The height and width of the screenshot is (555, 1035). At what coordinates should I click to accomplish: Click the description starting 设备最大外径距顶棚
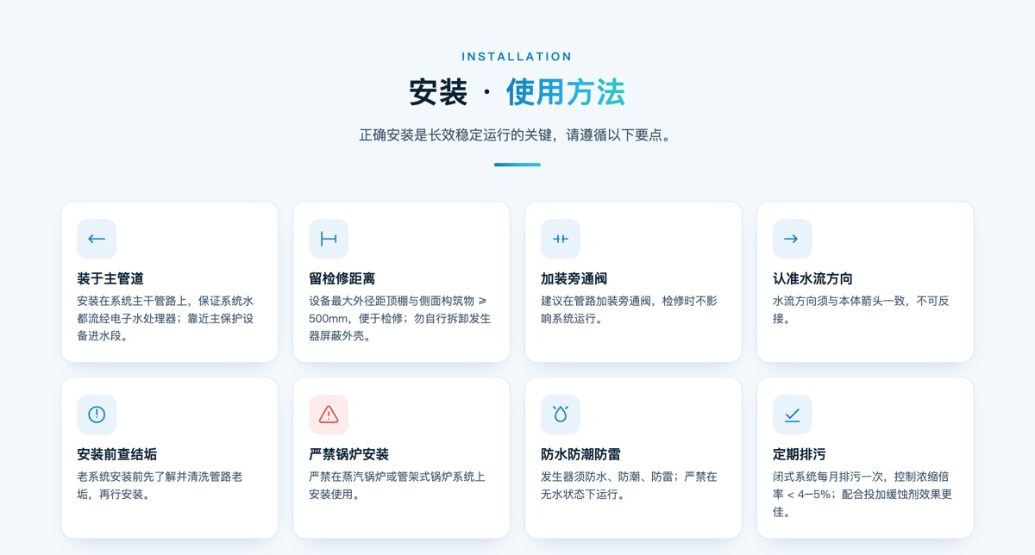399,319
